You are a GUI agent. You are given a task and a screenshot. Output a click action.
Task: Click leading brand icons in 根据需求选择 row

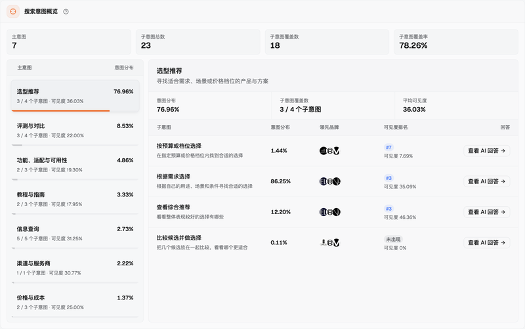(x=330, y=182)
